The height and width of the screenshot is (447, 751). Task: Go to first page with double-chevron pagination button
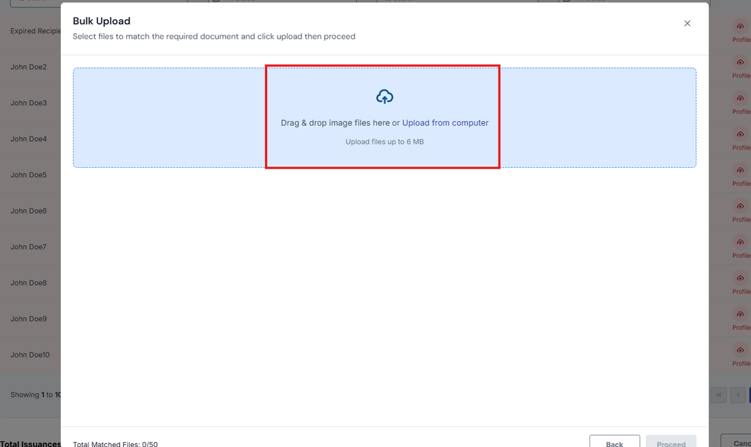(718, 395)
